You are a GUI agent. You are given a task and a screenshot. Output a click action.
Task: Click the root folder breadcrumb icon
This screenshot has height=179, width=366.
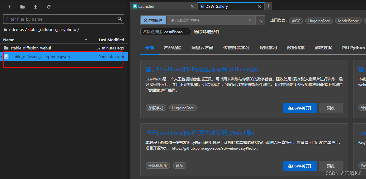(5, 30)
